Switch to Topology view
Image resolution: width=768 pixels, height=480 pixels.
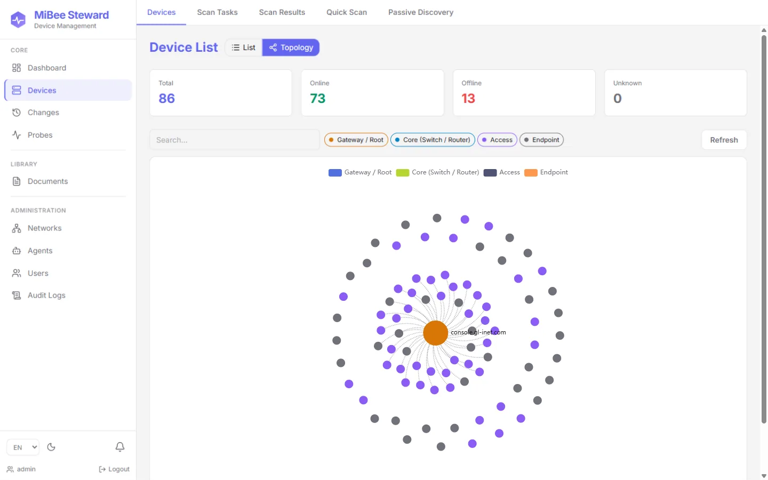(x=291, y=47)
